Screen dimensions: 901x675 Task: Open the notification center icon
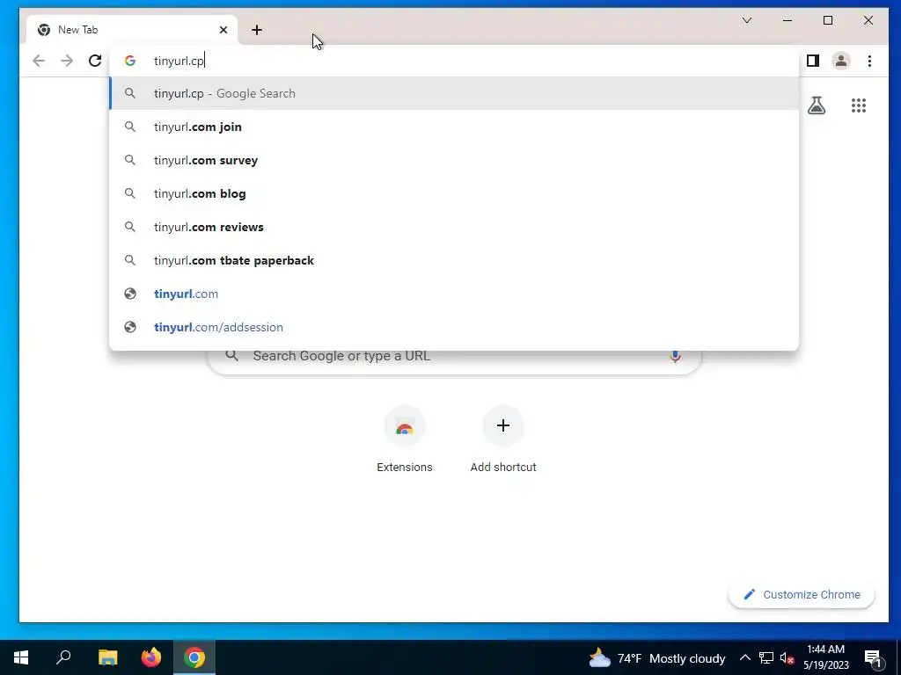(873, 658)
